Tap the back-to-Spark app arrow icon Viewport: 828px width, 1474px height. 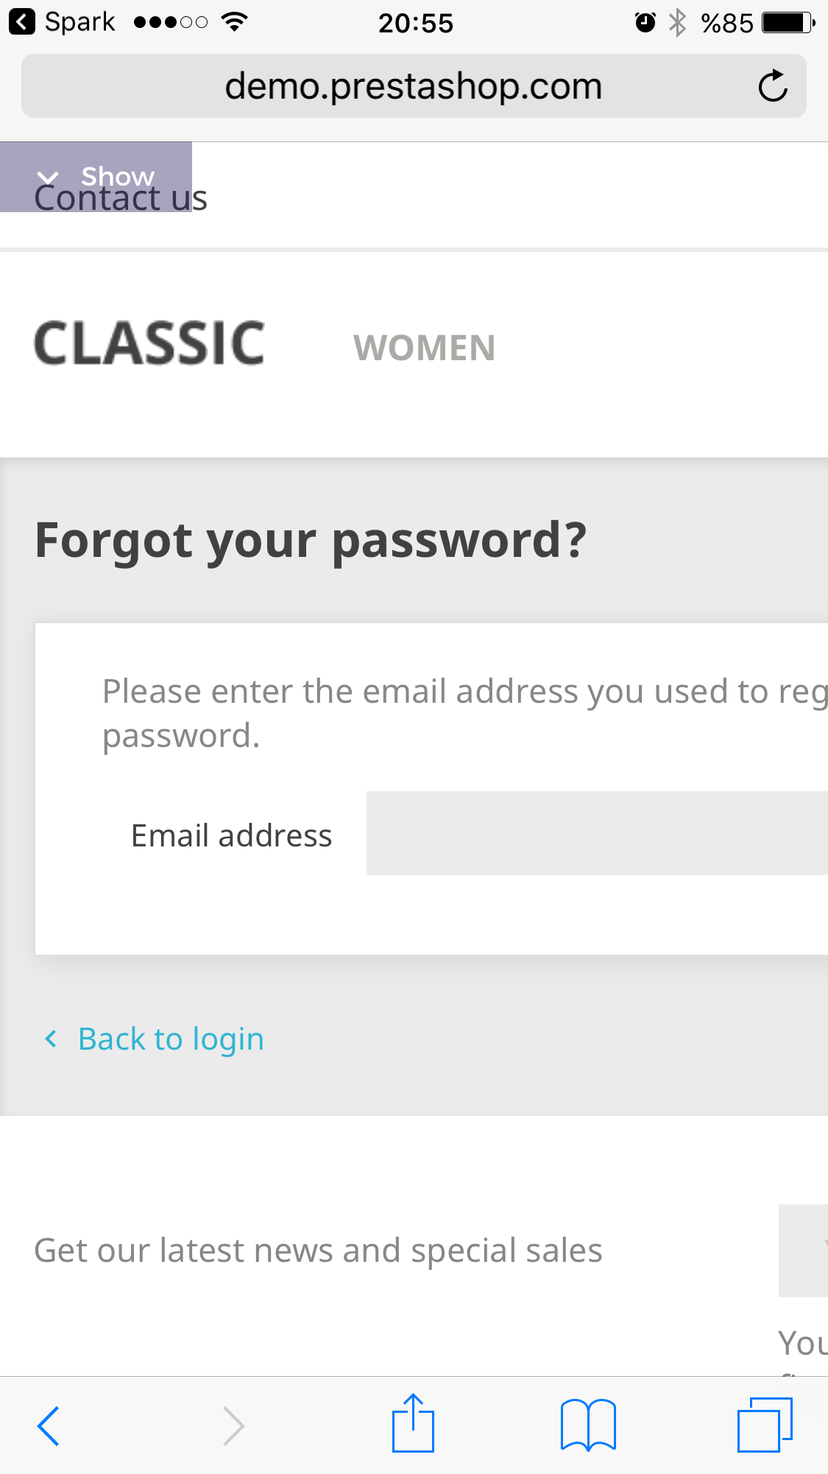click(x=22, y=22)
